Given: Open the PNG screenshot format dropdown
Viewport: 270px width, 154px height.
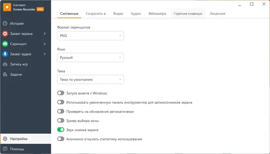Looking at the screenshot, I should pyautogui.click(x=90, y=36).
